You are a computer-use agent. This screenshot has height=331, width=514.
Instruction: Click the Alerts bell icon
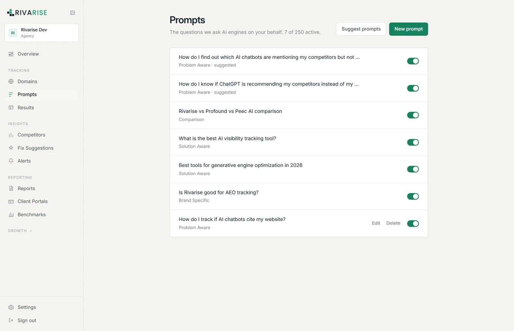click(11, 161)
